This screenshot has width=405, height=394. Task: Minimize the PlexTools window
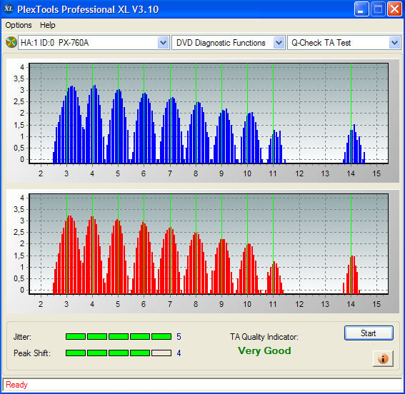pos(361,9)
